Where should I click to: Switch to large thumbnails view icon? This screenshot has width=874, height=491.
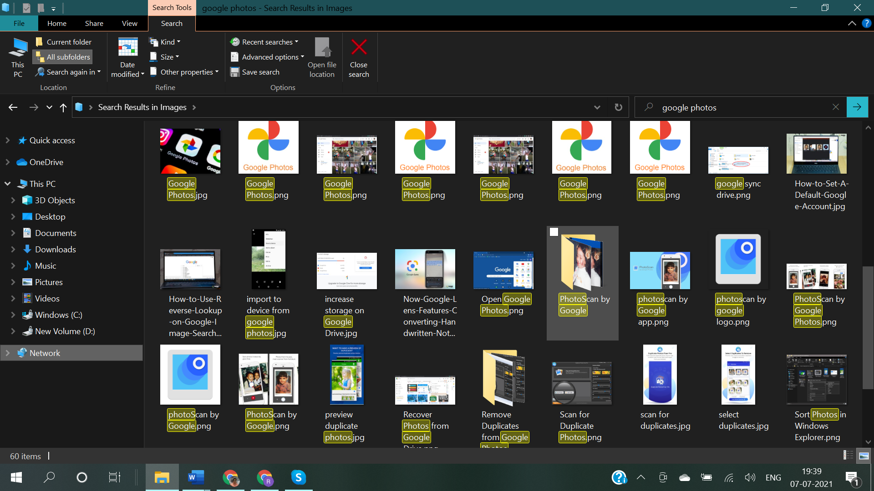pos(864,456)
